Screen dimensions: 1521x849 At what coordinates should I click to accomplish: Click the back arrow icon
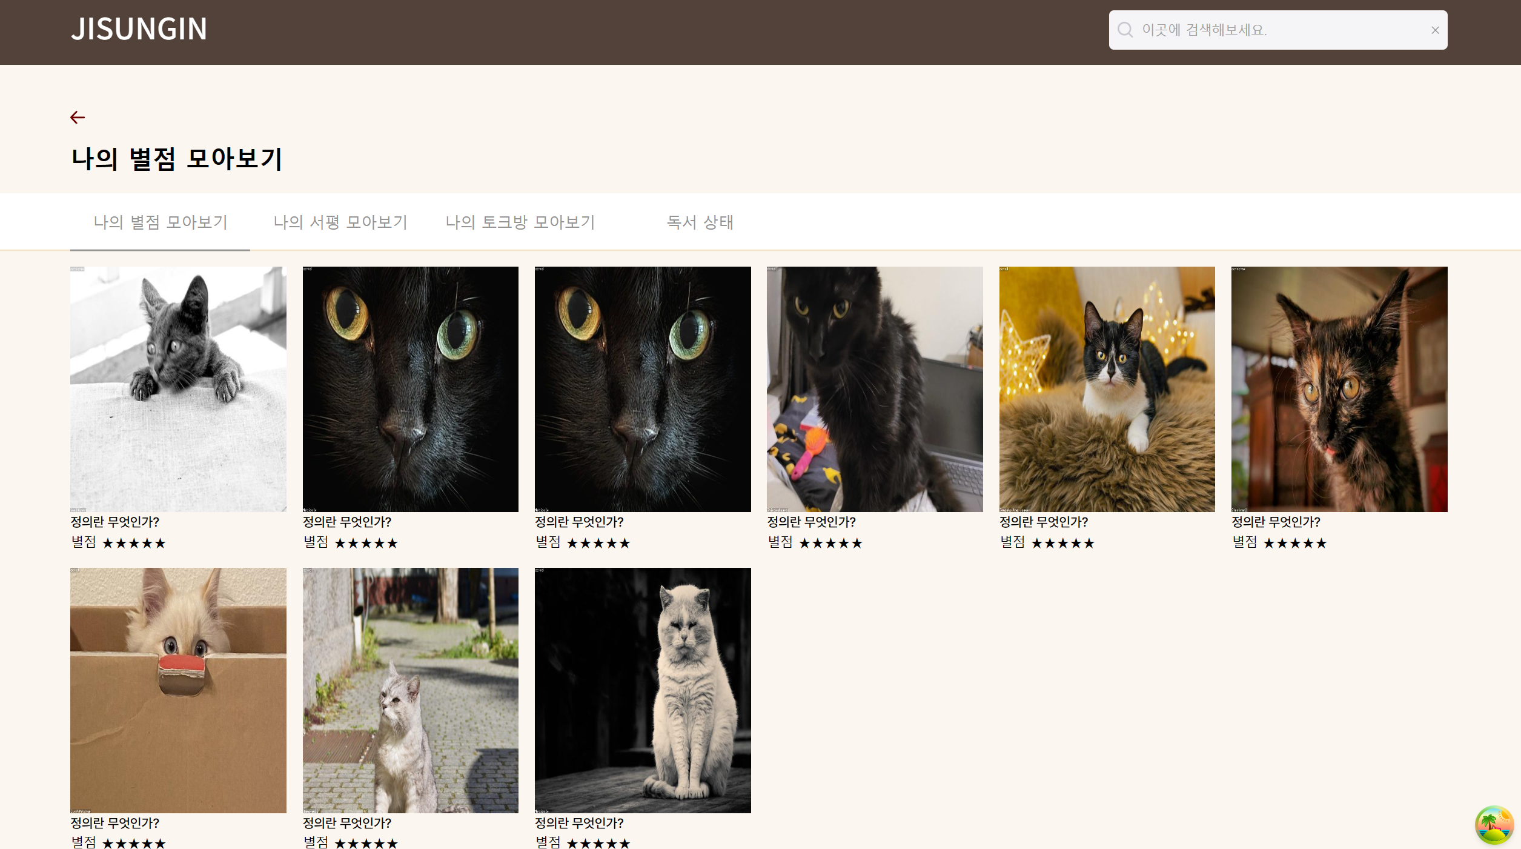(78, 117)
